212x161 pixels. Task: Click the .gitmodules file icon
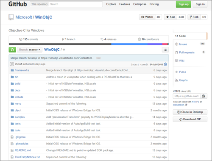point(12,144)
